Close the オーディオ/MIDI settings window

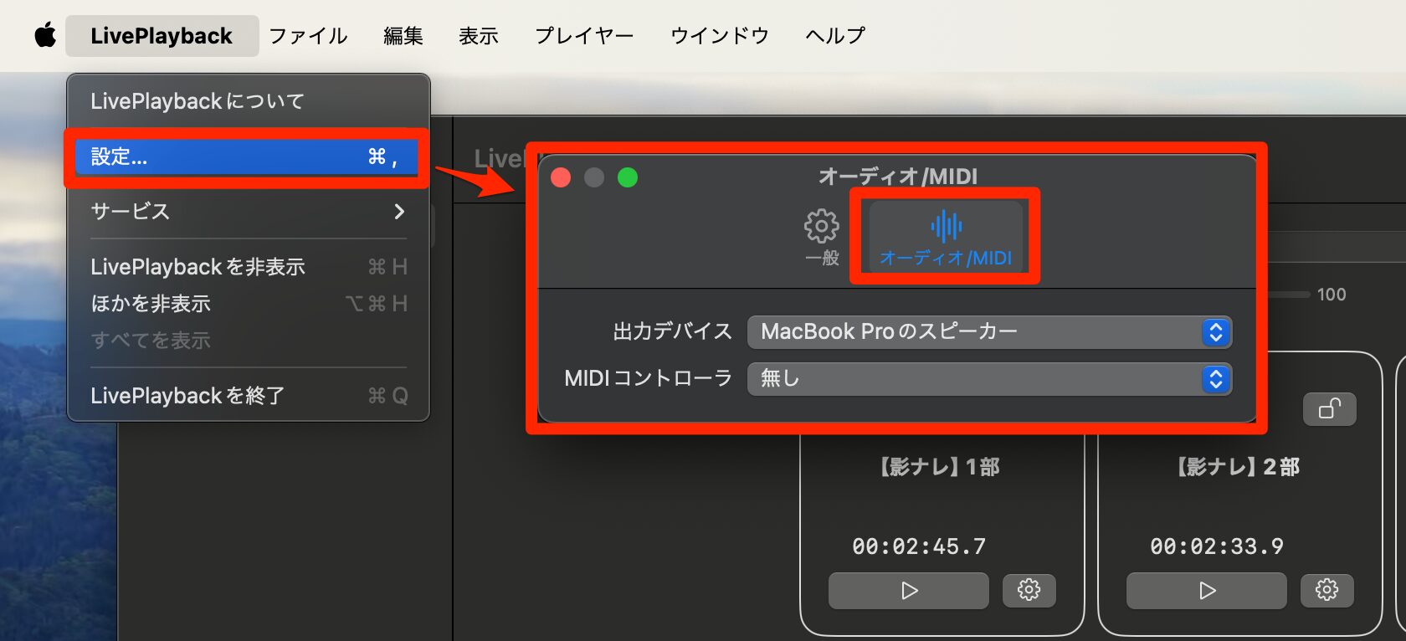click(561, 177)
